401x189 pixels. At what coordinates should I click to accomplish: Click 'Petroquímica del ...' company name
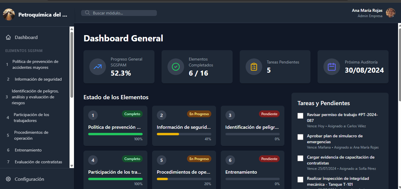tap(43, 14)
